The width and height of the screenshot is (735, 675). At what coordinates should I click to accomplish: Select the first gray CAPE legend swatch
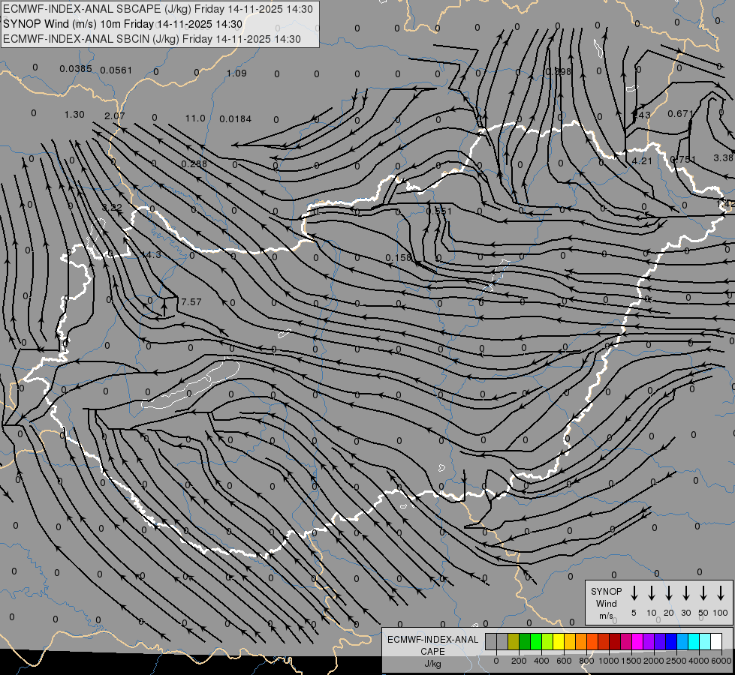(x=491, y=641)
